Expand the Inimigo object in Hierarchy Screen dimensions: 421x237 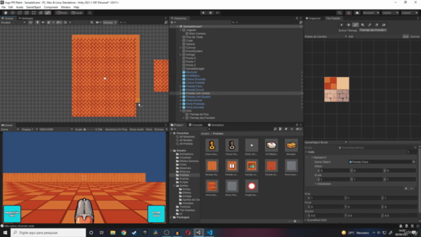tap(181, 55)
